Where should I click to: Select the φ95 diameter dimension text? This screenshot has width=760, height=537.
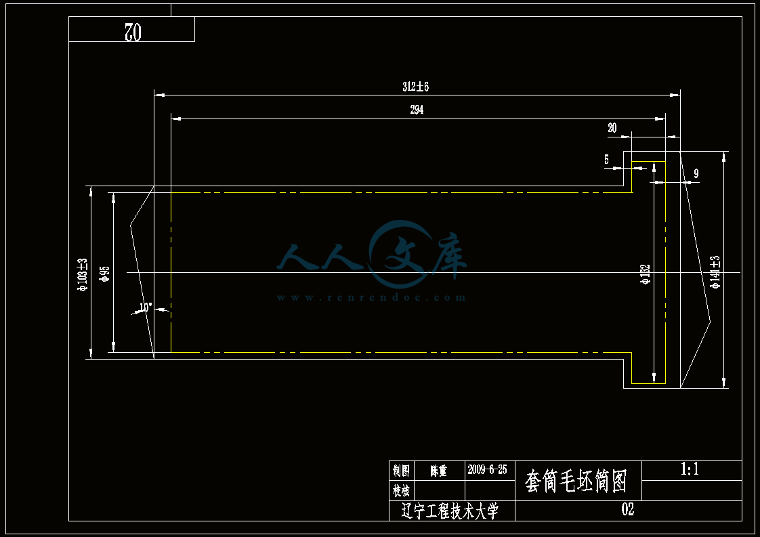coord(105,274)
